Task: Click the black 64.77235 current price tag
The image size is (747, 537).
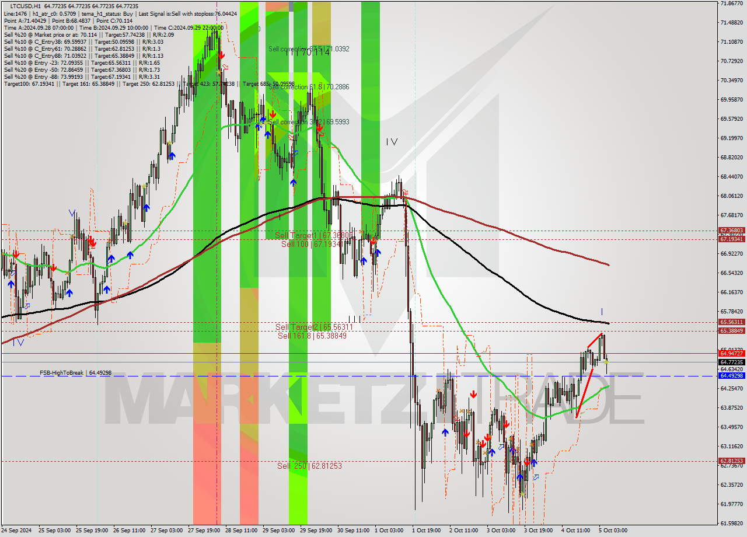Action: pos(731,362)
